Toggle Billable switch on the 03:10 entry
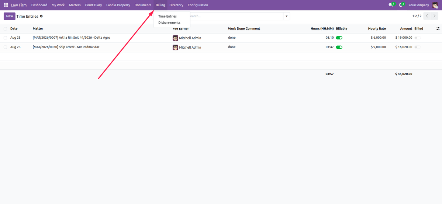This screenshot has width=442, height=204. coord(339,38)
